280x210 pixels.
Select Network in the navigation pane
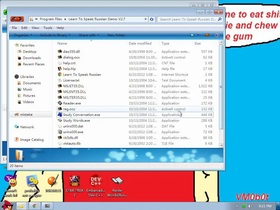(27, 127)
